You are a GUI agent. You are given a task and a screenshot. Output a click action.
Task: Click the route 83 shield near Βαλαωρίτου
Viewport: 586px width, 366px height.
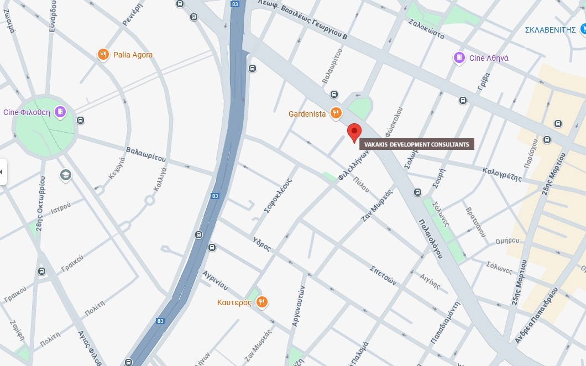click(x=215, y=196)
